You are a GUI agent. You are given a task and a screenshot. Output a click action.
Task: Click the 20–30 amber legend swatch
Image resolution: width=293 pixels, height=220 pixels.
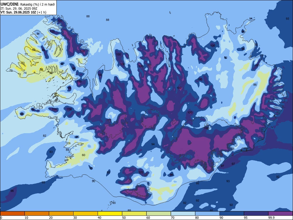pyautogui.click(x=61, y=214)
